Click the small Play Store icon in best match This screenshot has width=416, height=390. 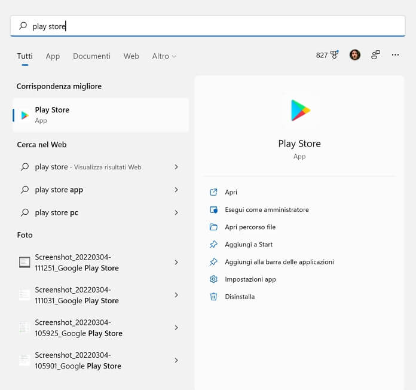click(25, 115)
